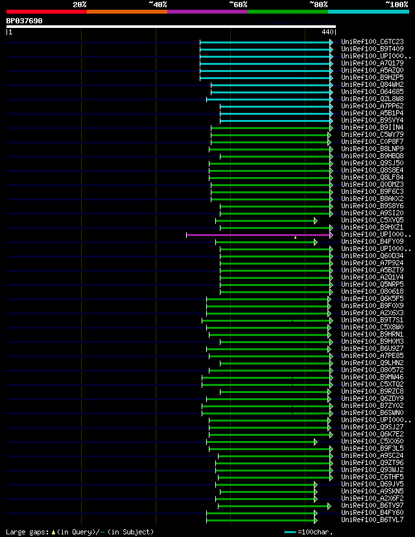Viewport: 415px width, 537px height.
Task: Select the BP037690 query name
Action: pos(24,21)
